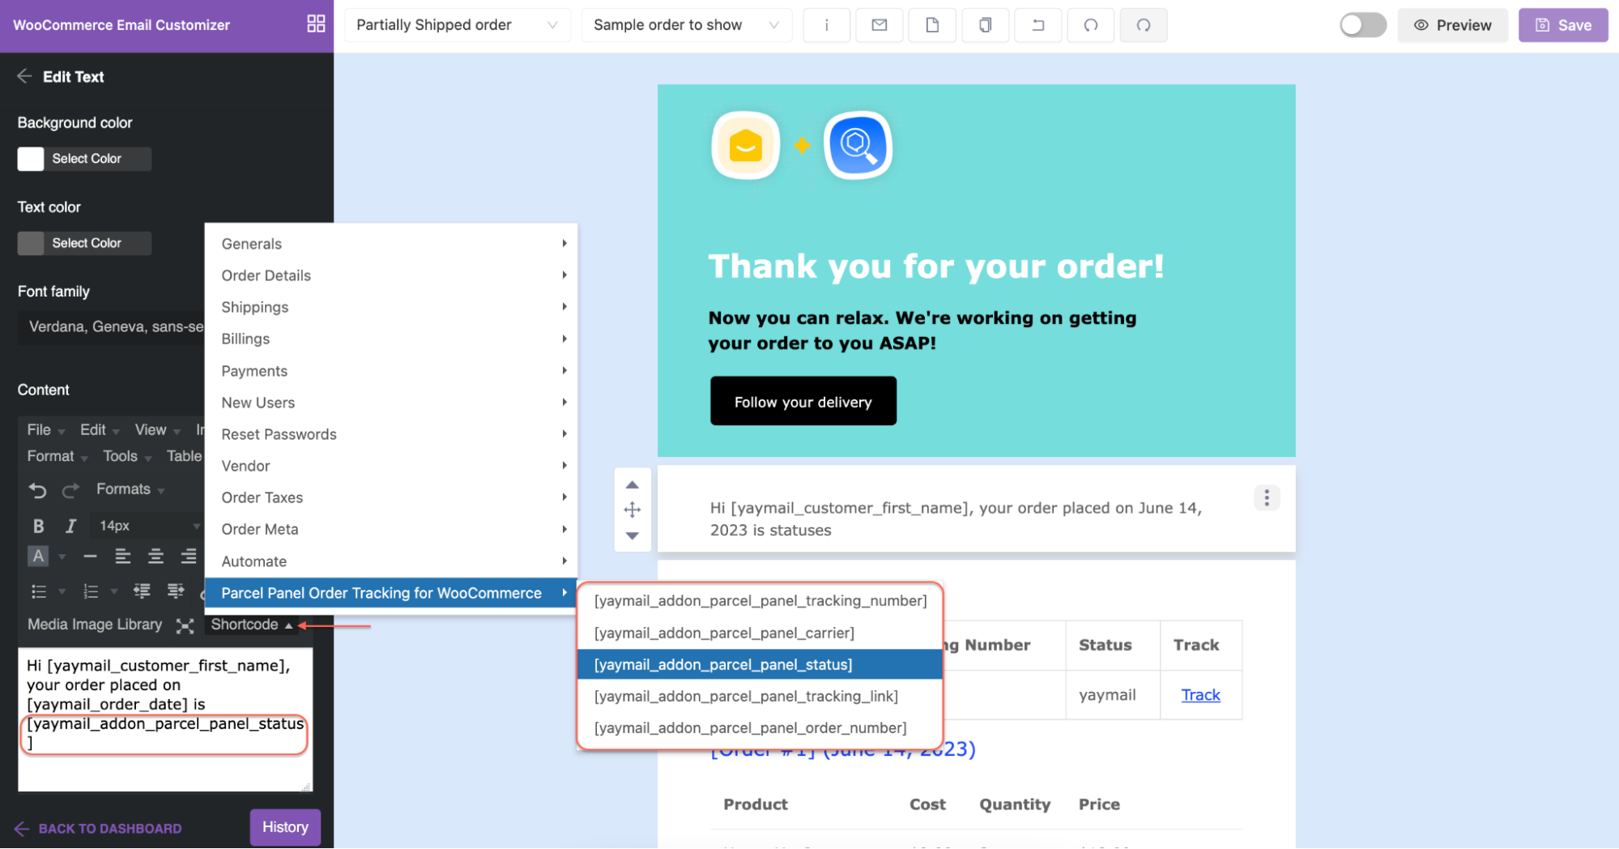Expand the Generals shortcode submenu
The height and width of the screenshot is (849, 1619).
(391, 244)
